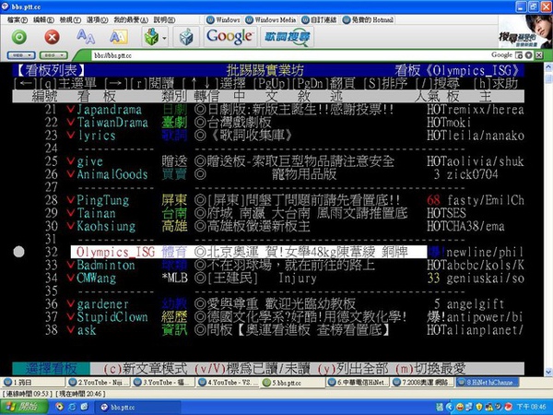The image size is (553, 415).
Task: Click the search banner ad with the portrait
Action: (524, 31)
